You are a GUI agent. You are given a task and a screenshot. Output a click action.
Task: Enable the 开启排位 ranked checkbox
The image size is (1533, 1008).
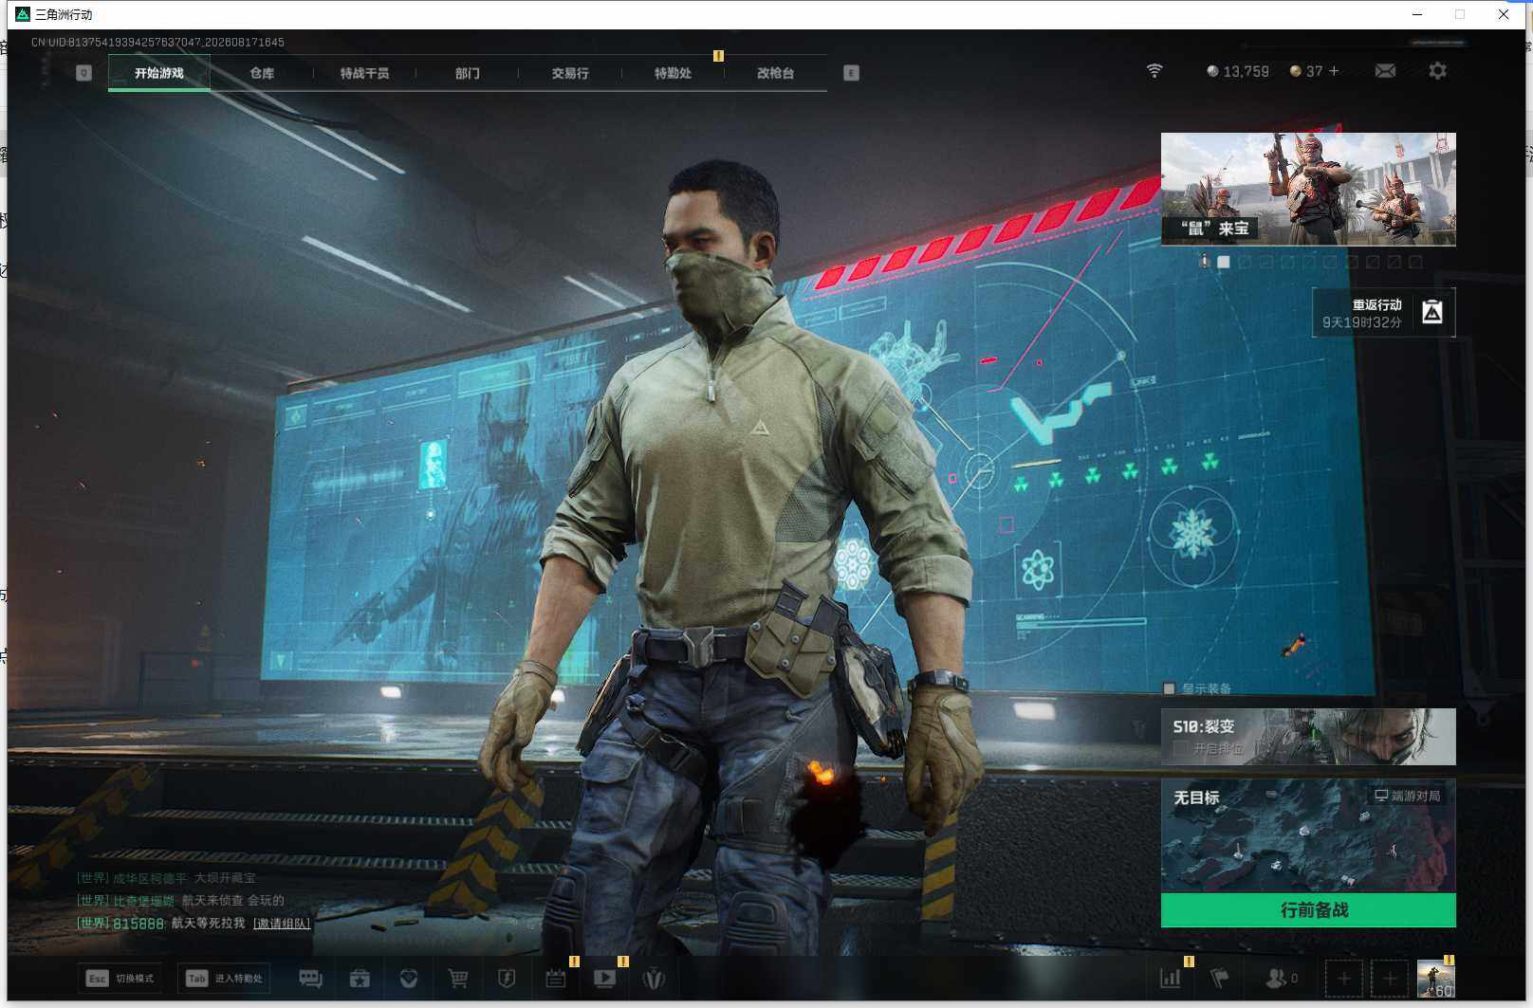(1181, 748)
